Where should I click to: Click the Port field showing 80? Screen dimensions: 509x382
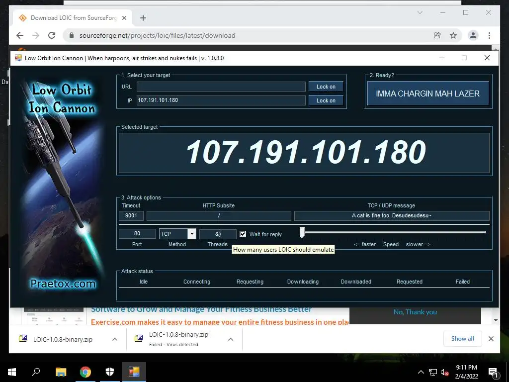[137, 234]
